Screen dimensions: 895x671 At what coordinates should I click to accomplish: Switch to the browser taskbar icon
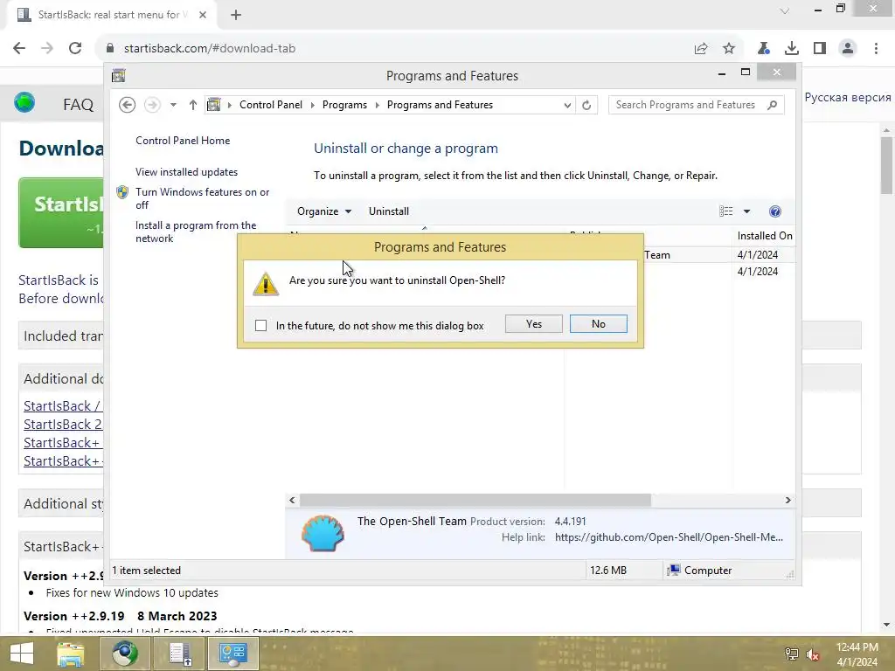coord(124,654)
